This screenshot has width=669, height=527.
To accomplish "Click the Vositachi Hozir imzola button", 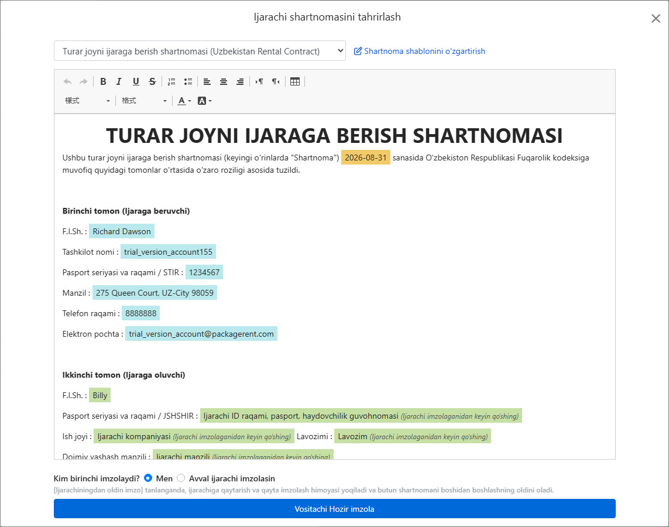I will [x=335, y=509].
